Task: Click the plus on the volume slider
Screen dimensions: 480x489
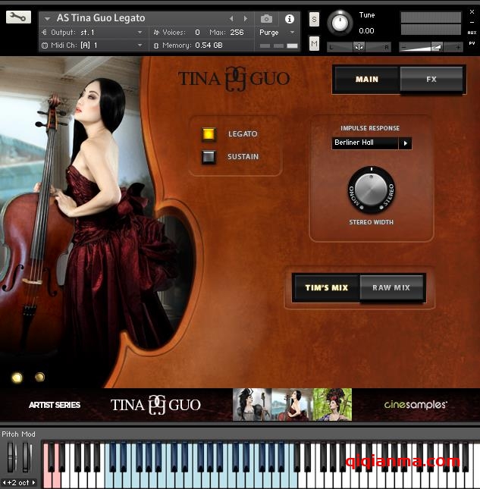Action: (x=458, y=48)
